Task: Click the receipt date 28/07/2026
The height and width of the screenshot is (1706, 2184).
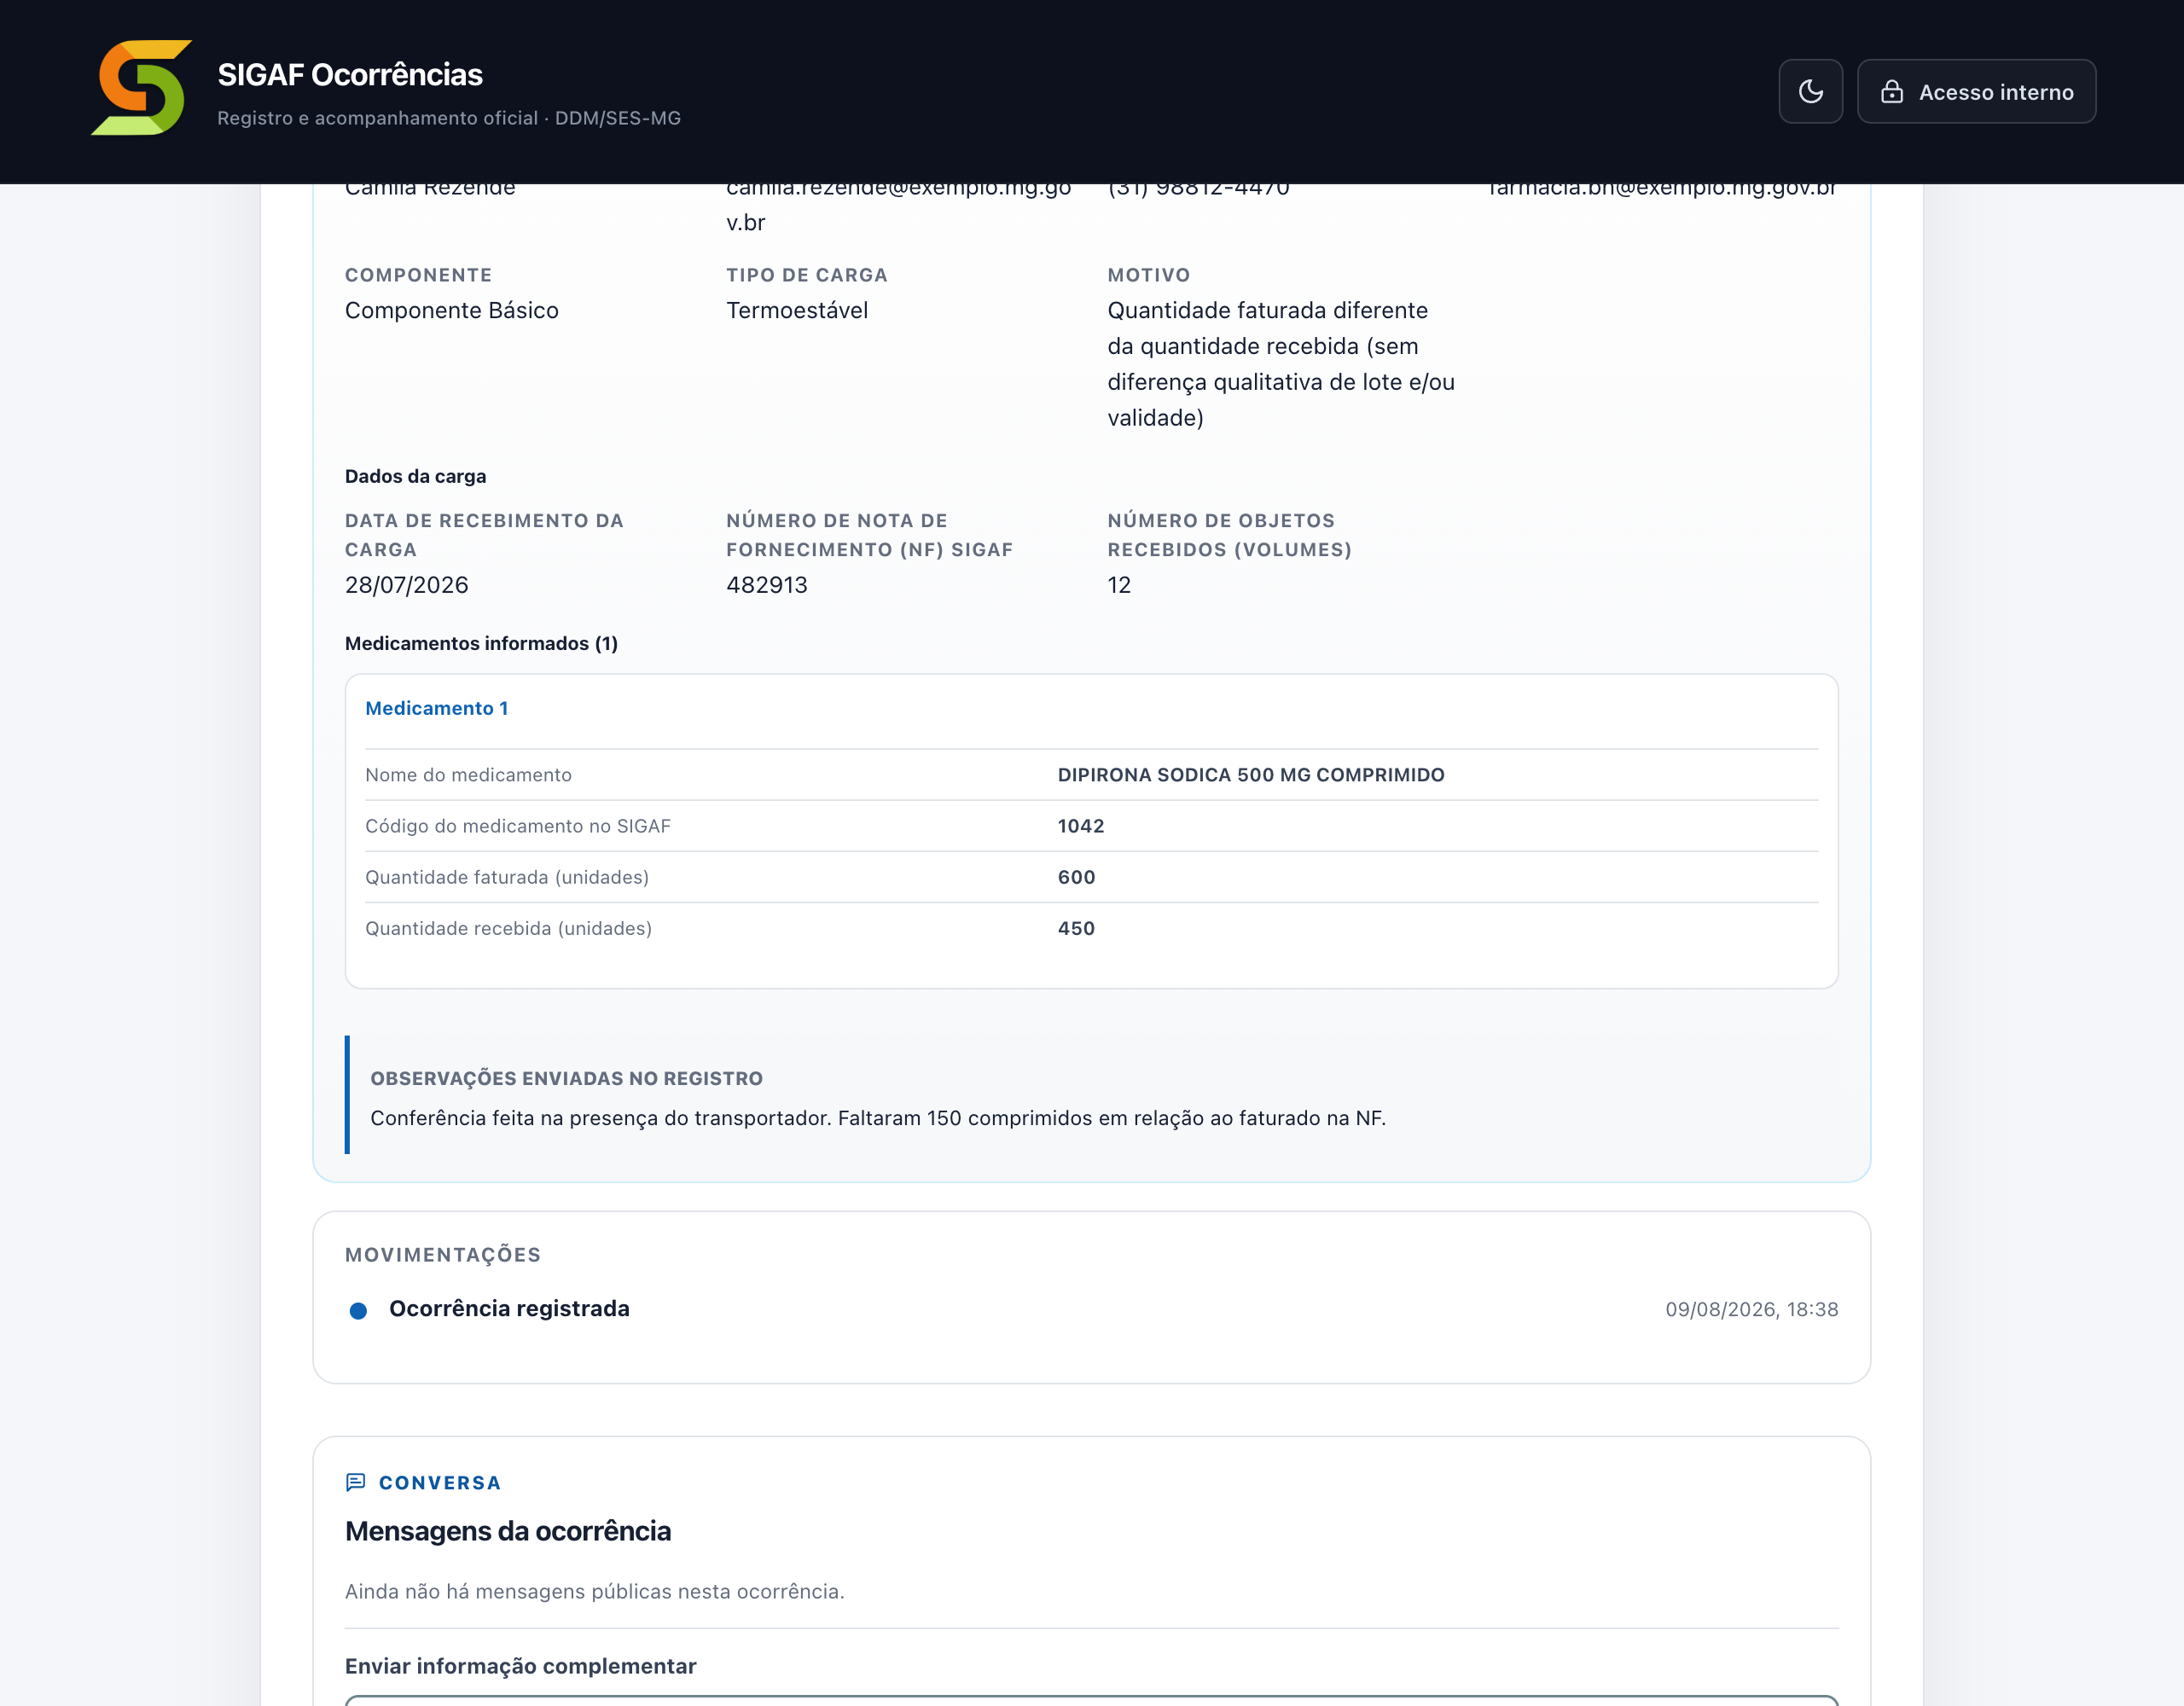Action: click(407, 585)
